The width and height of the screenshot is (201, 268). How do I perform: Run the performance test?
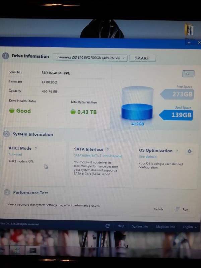[185, 210]
